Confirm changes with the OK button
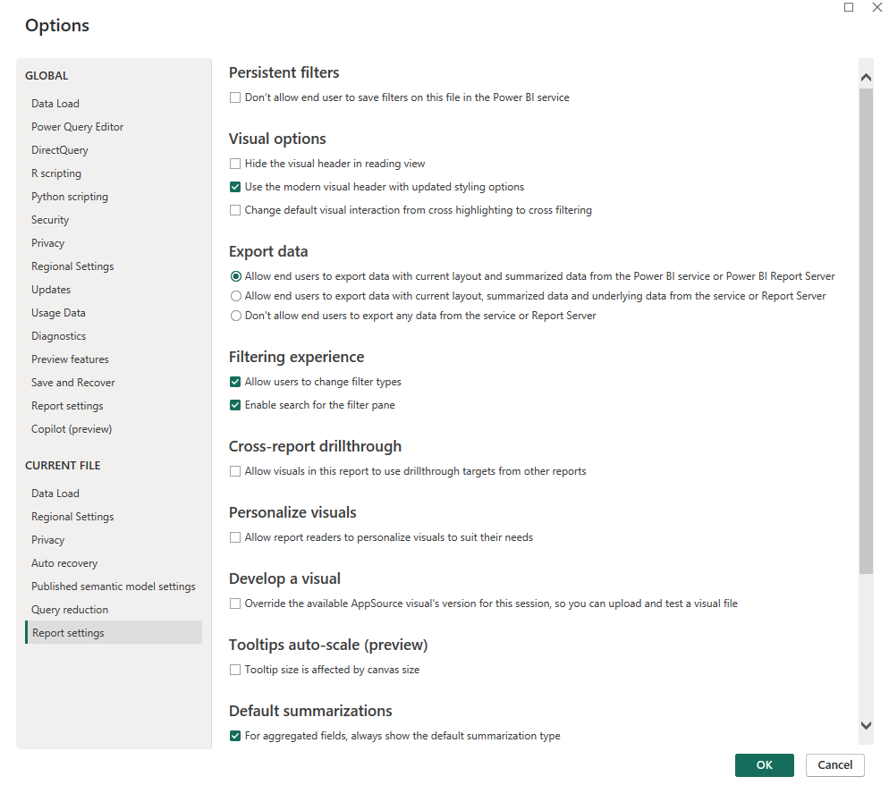 point(764,765)
